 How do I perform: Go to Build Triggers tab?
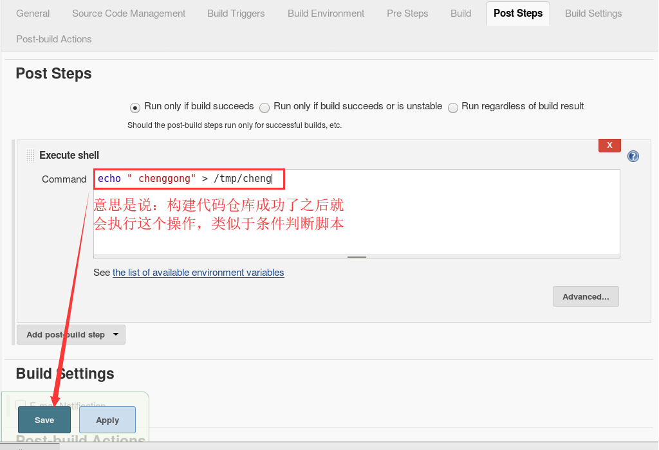click(236, 14)
